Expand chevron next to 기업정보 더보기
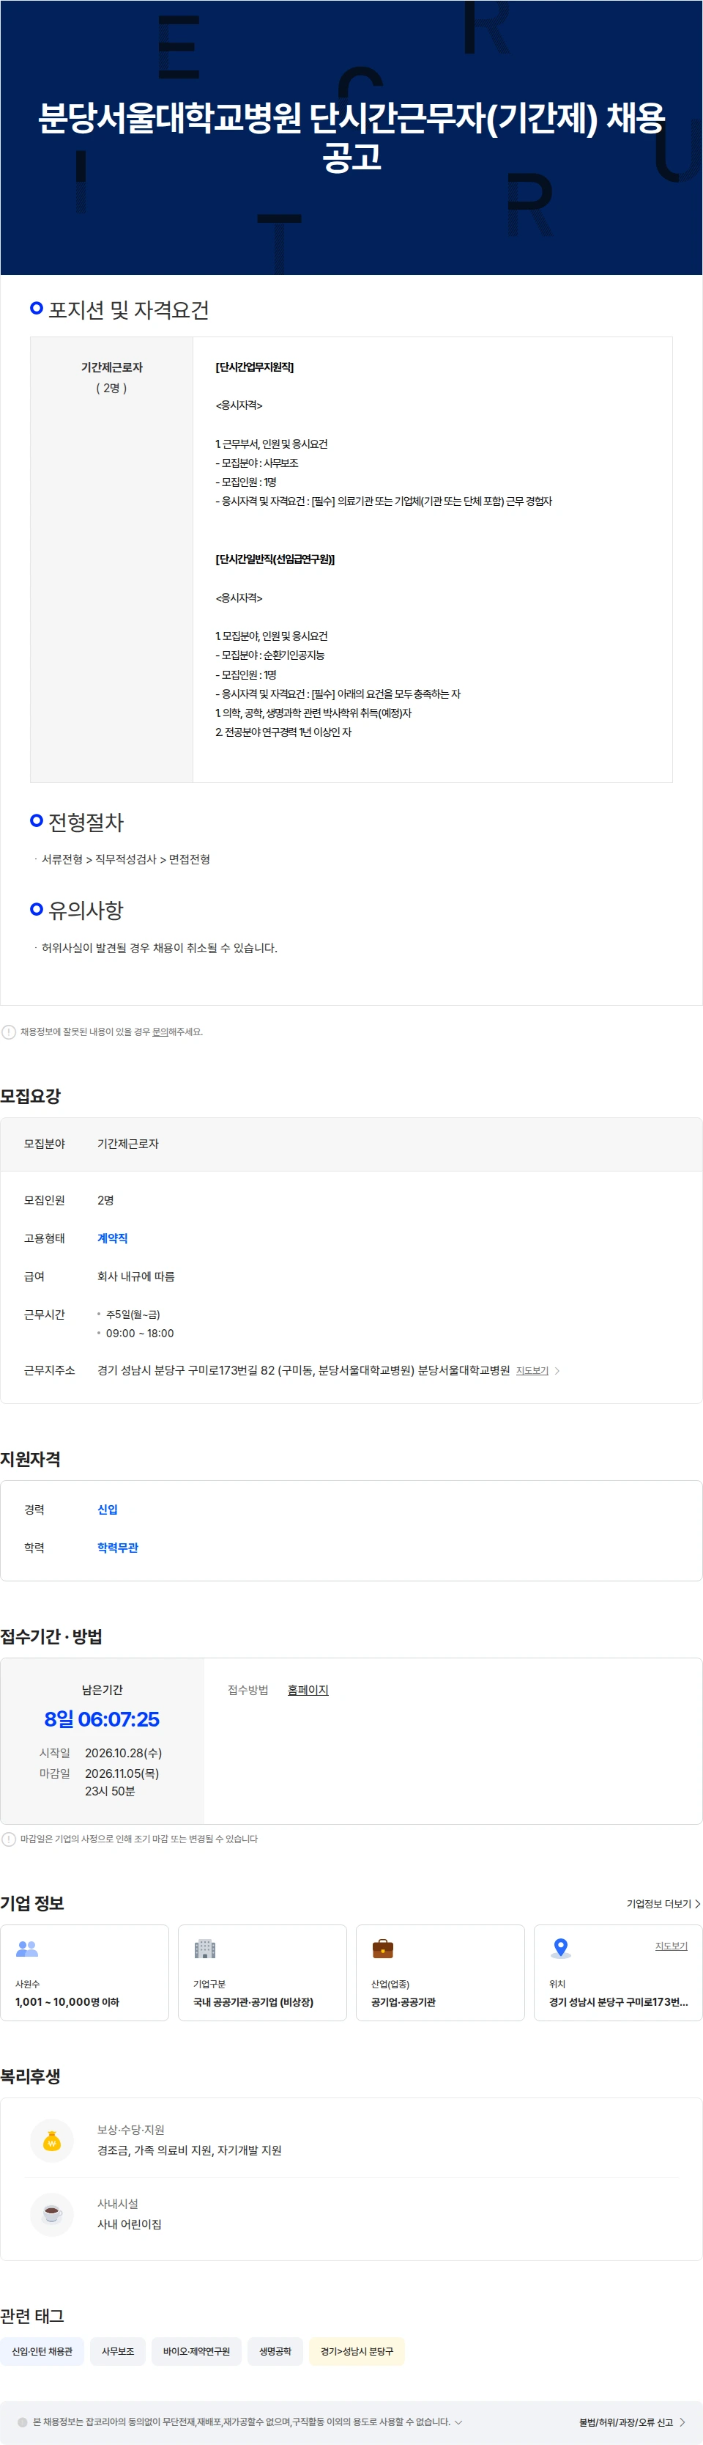This screenshot has width=703, height=2445. click(x=699, y=1903)
